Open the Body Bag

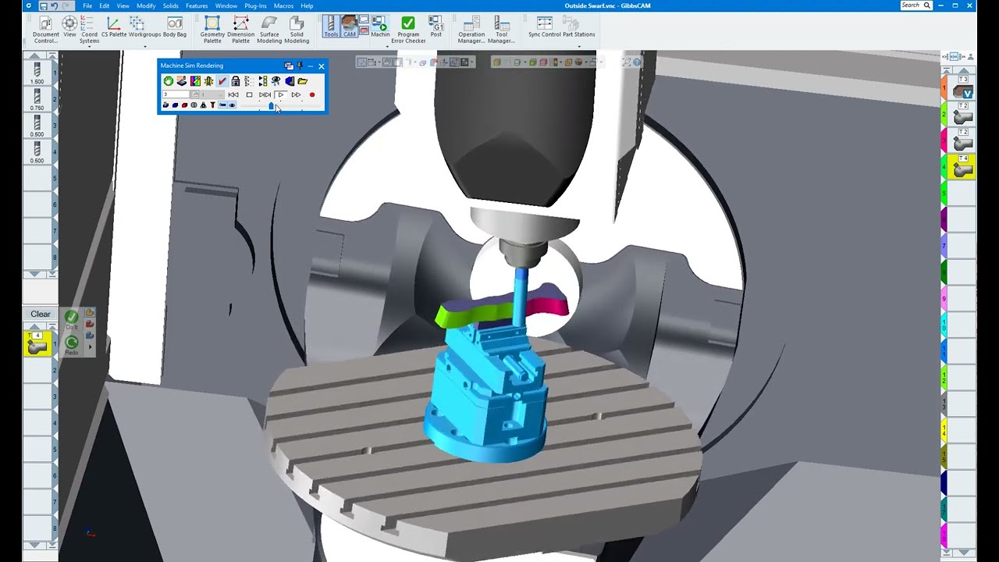(175, 27)
